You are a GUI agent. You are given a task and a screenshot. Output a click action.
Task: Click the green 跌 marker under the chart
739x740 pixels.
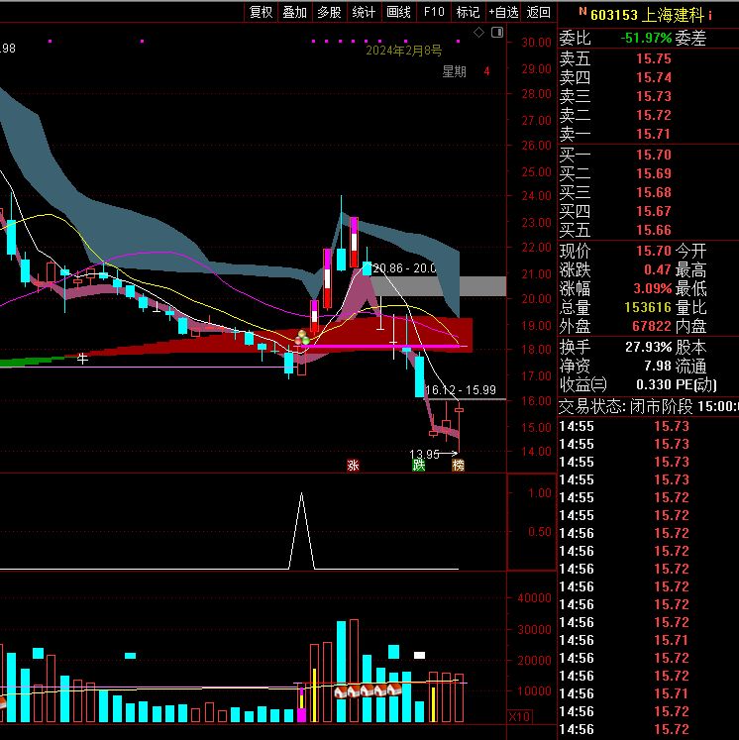point(419,466)
